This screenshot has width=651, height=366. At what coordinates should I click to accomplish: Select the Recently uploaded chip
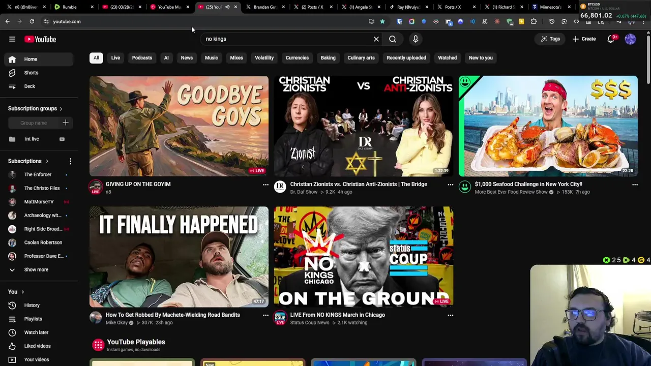(x=406, y=58)
